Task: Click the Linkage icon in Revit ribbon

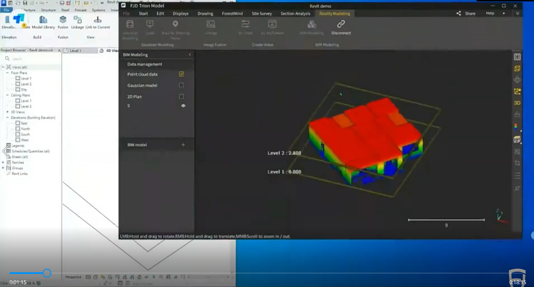Action: pos(77,19)
